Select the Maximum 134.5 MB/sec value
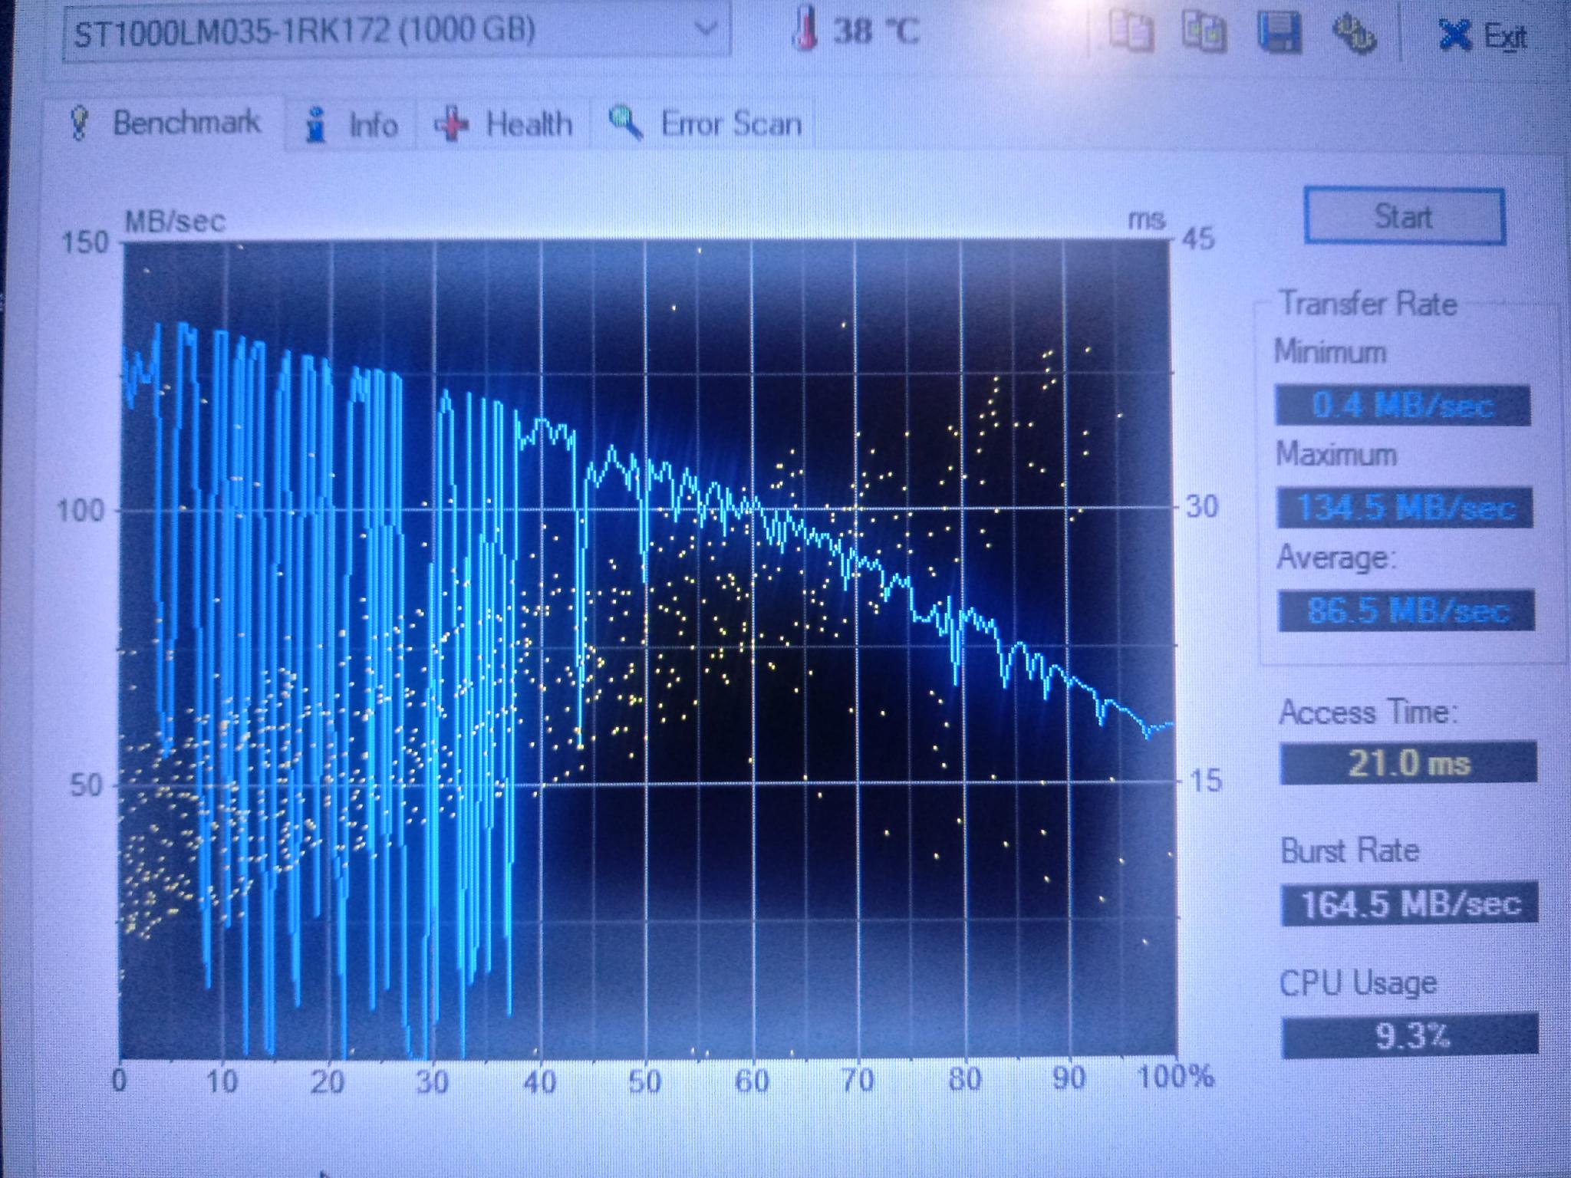 [x=1404, y=507]
